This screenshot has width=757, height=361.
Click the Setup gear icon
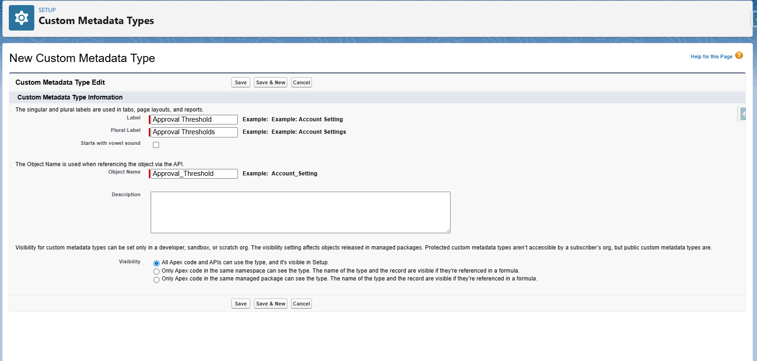[x=21, y=18]
